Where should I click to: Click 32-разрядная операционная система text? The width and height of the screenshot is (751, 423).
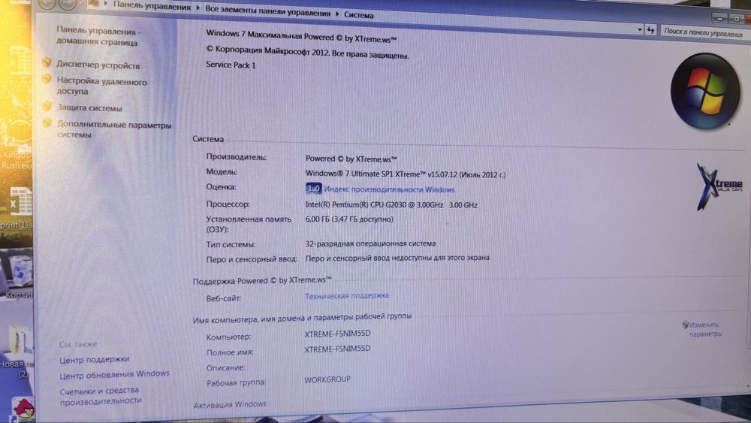[x=370, y=243]
